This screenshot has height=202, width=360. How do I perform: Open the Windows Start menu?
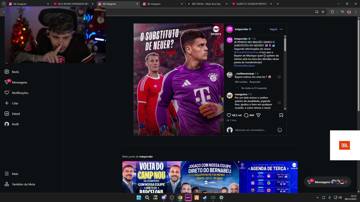point(139,198)
